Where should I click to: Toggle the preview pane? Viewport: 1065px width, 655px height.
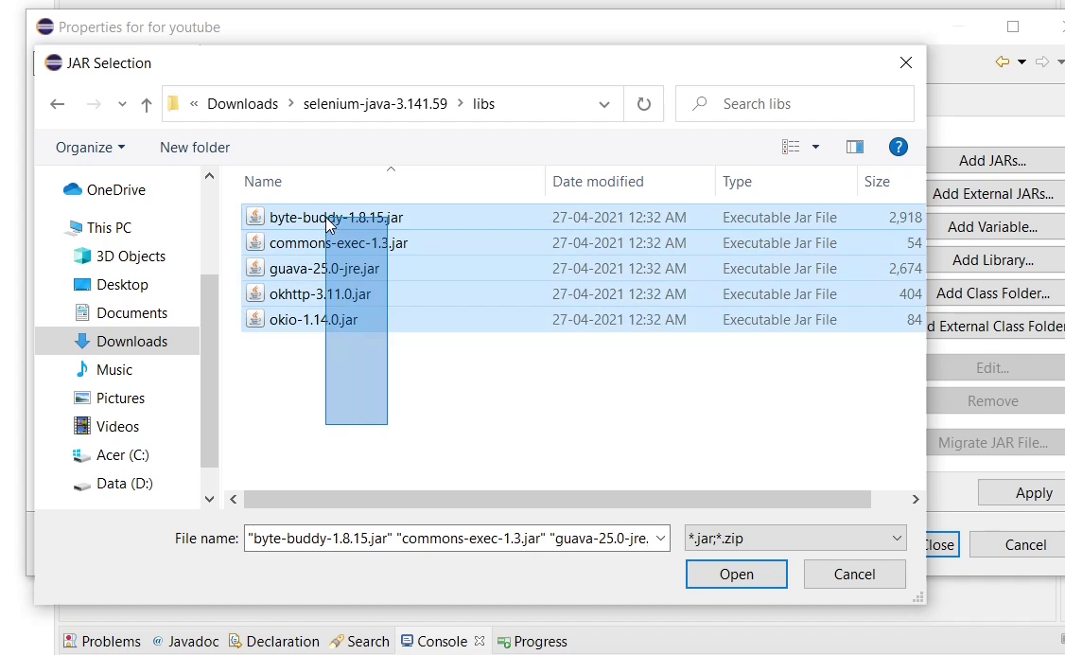click(x=854, y=147)
